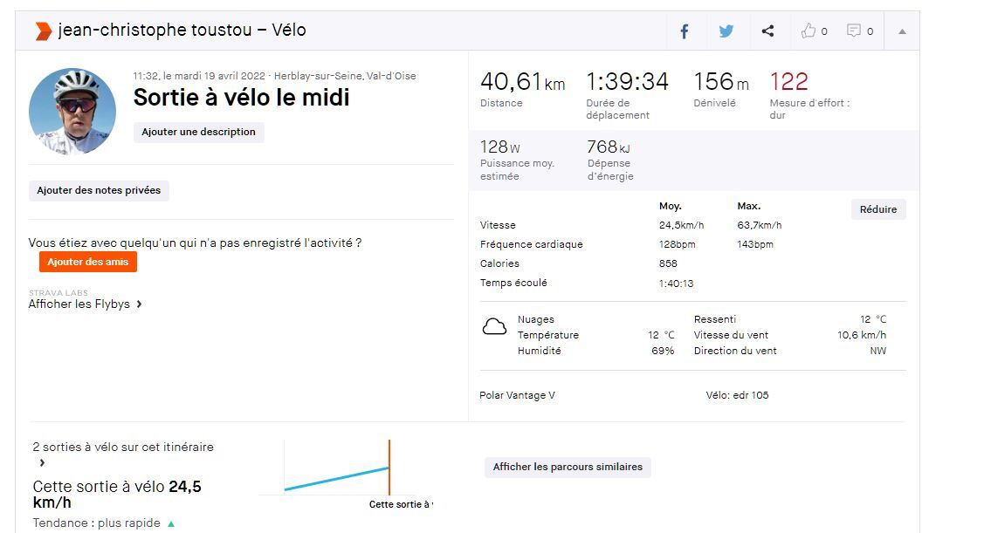The width and height of the screenshot is (984, 533).
Task: Click the activity title Sortie à vélo le midi
Action: pos(241,98)
